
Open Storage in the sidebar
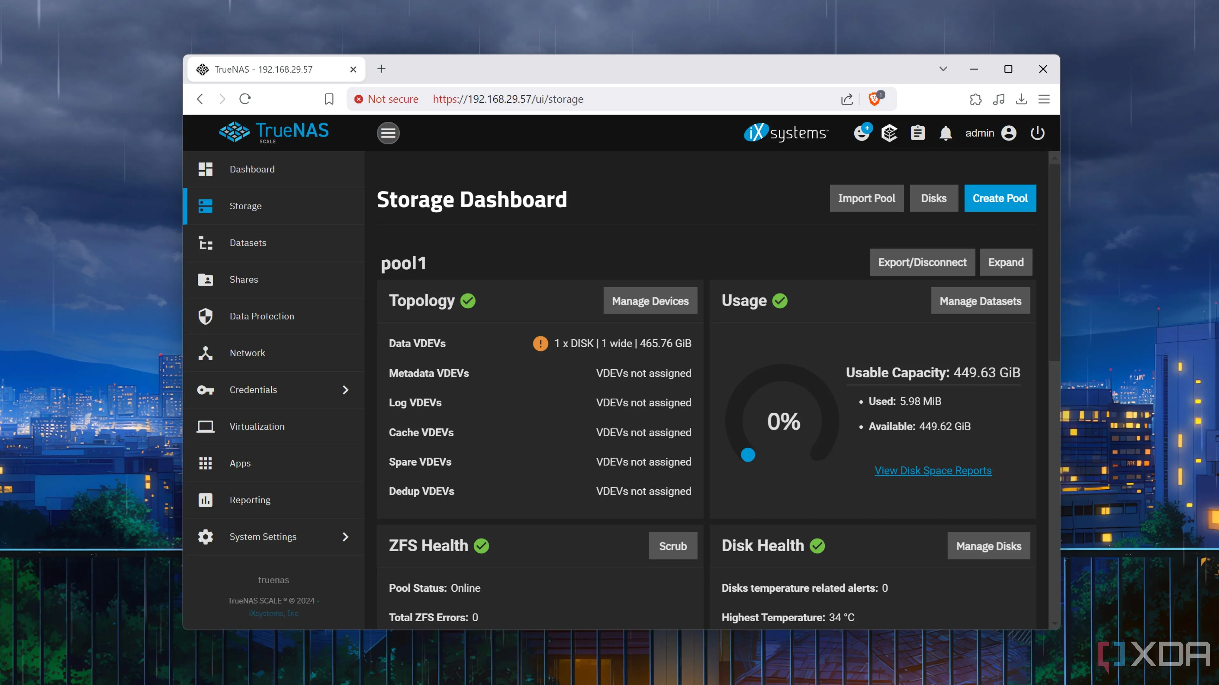tap(274, 206)
